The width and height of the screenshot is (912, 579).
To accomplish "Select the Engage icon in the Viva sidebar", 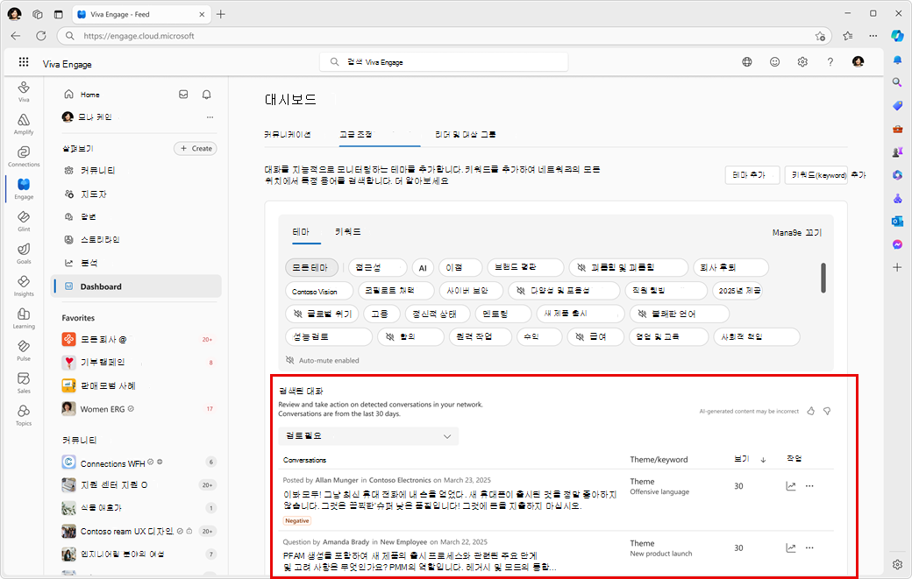I will tap(24, 186).
